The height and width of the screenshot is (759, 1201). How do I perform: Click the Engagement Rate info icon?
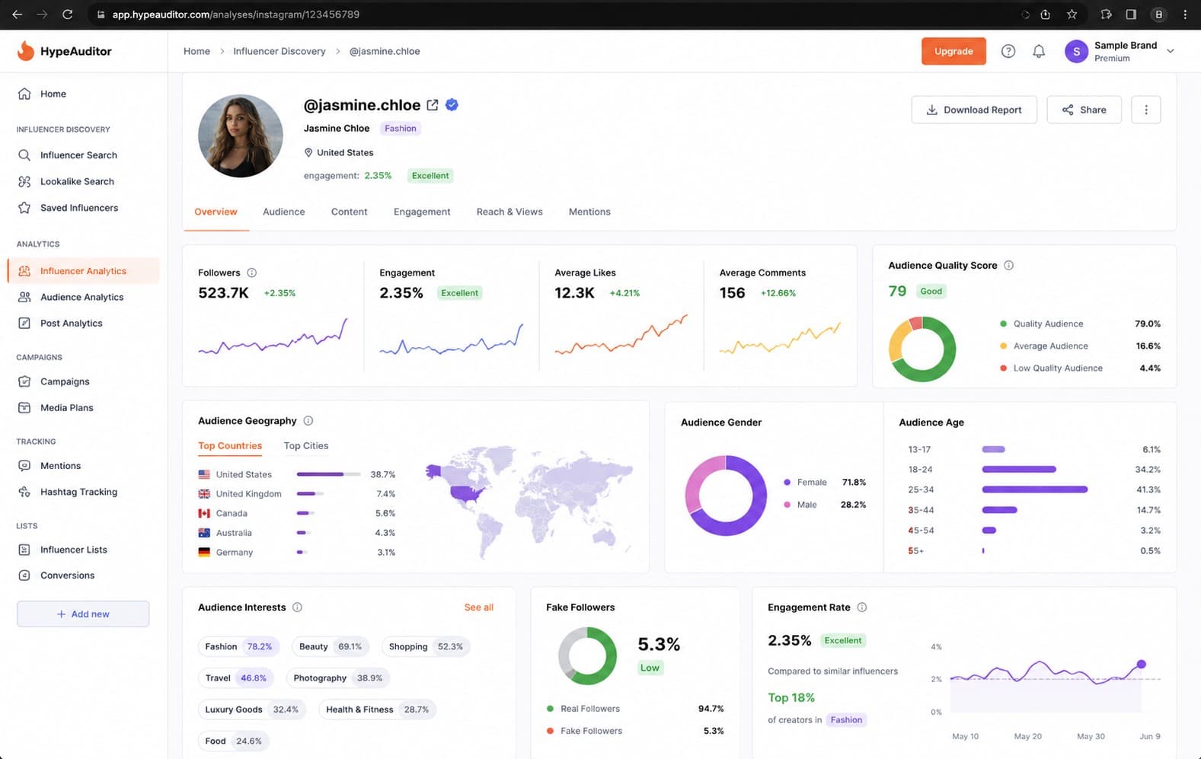pyautogui.click(x=862, y=607)
